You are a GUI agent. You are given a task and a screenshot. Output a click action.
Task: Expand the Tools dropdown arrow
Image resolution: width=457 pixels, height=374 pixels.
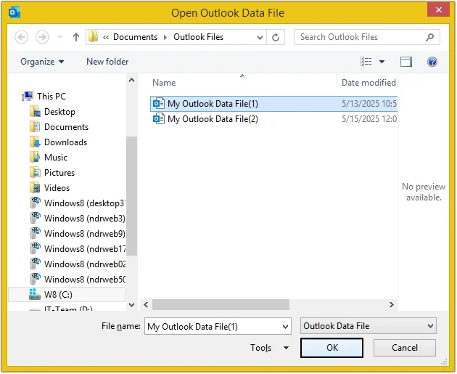[286, 348]
